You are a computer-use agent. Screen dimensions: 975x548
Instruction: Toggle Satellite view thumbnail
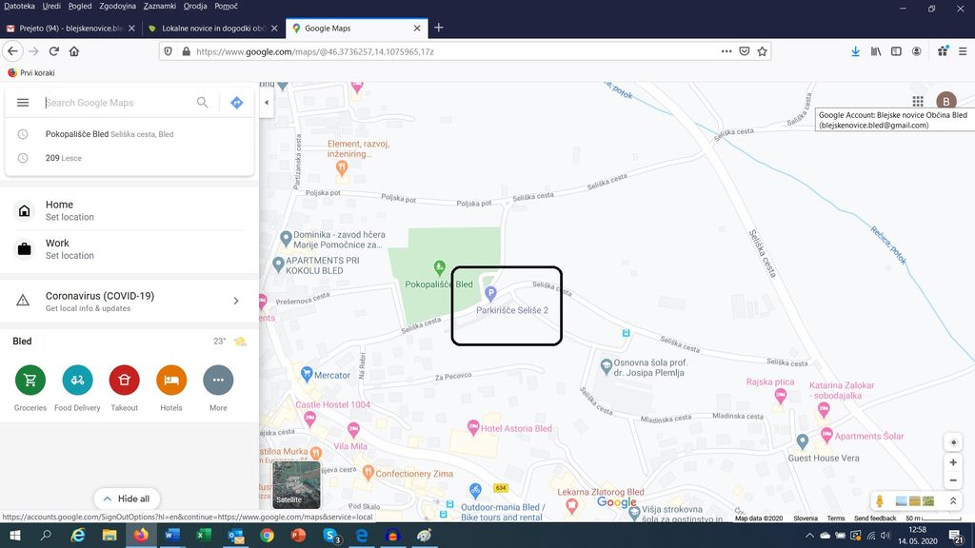(296, 484)
